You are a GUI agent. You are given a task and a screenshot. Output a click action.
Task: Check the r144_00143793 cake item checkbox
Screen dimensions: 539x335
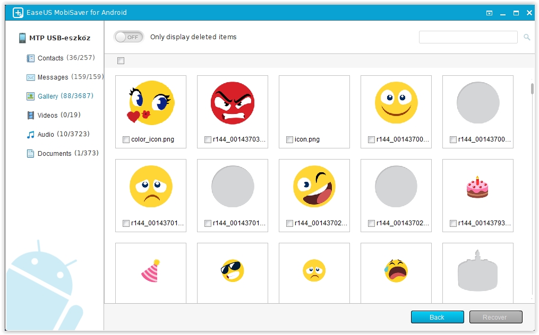coord(453,224)
